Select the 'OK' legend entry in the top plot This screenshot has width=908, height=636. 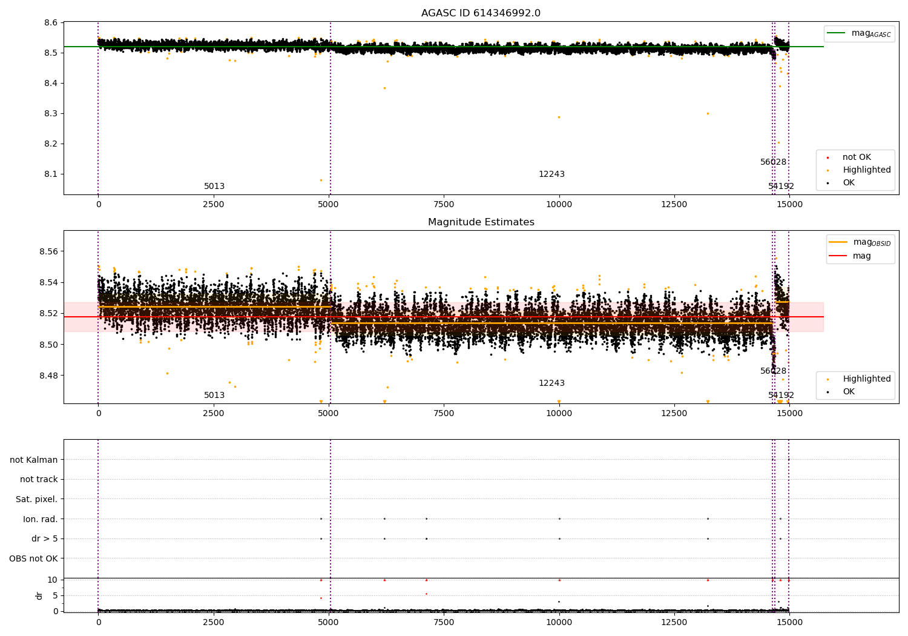point(849,183)
